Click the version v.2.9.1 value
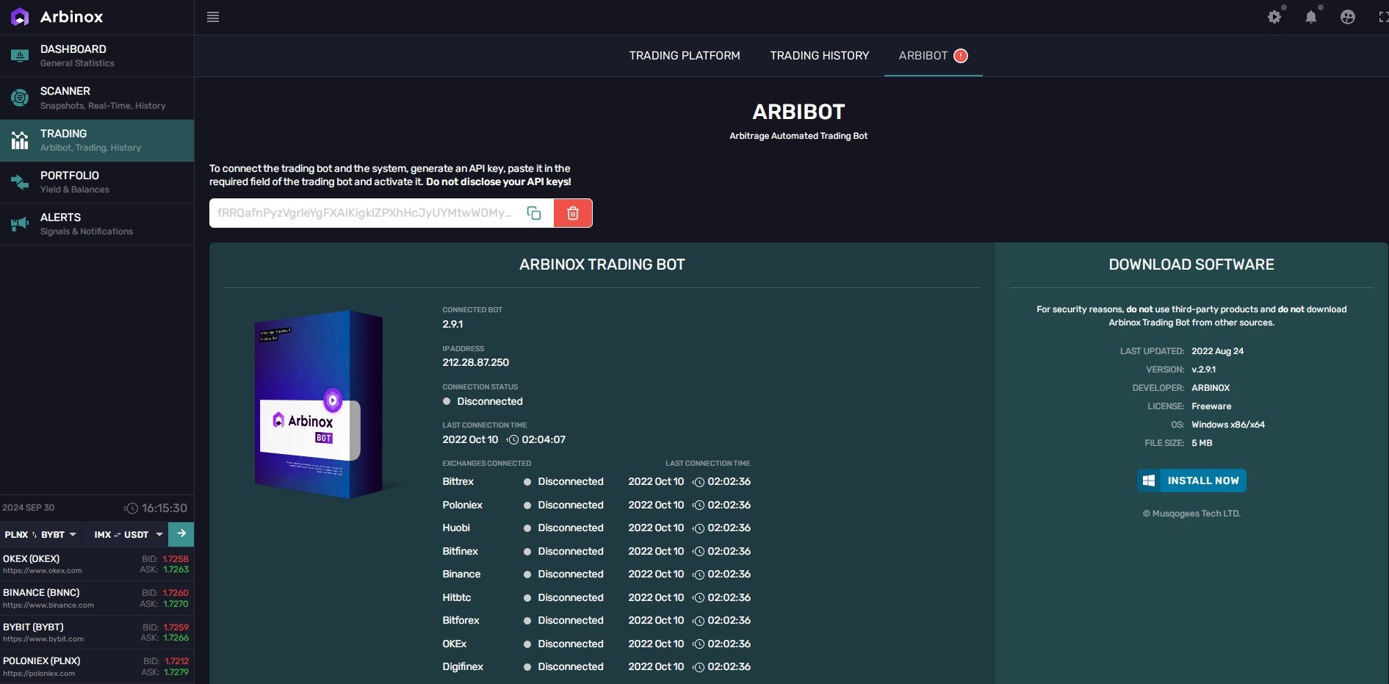This screenshot has width=1389, height=684. (1203, 370)
